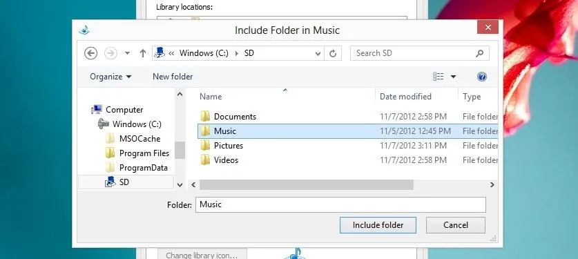Screen dimensions: 578x259
Task: Click Documents date 11/7/2012 2:58 PM
Action: click(x=413, y=117)
